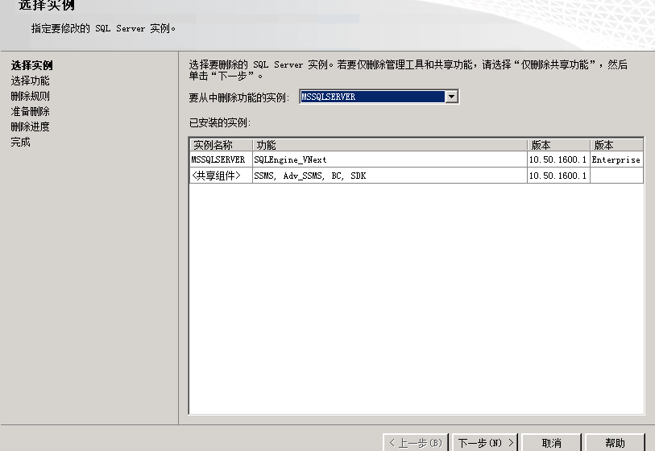The height and width of the screenshot is (451, 655).
Task: Select the MSSQLSERVER combo box field
Action: [379, 97]
